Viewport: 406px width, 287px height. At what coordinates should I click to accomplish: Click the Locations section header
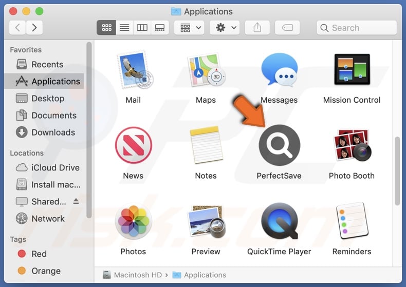[x=27, y=153]
